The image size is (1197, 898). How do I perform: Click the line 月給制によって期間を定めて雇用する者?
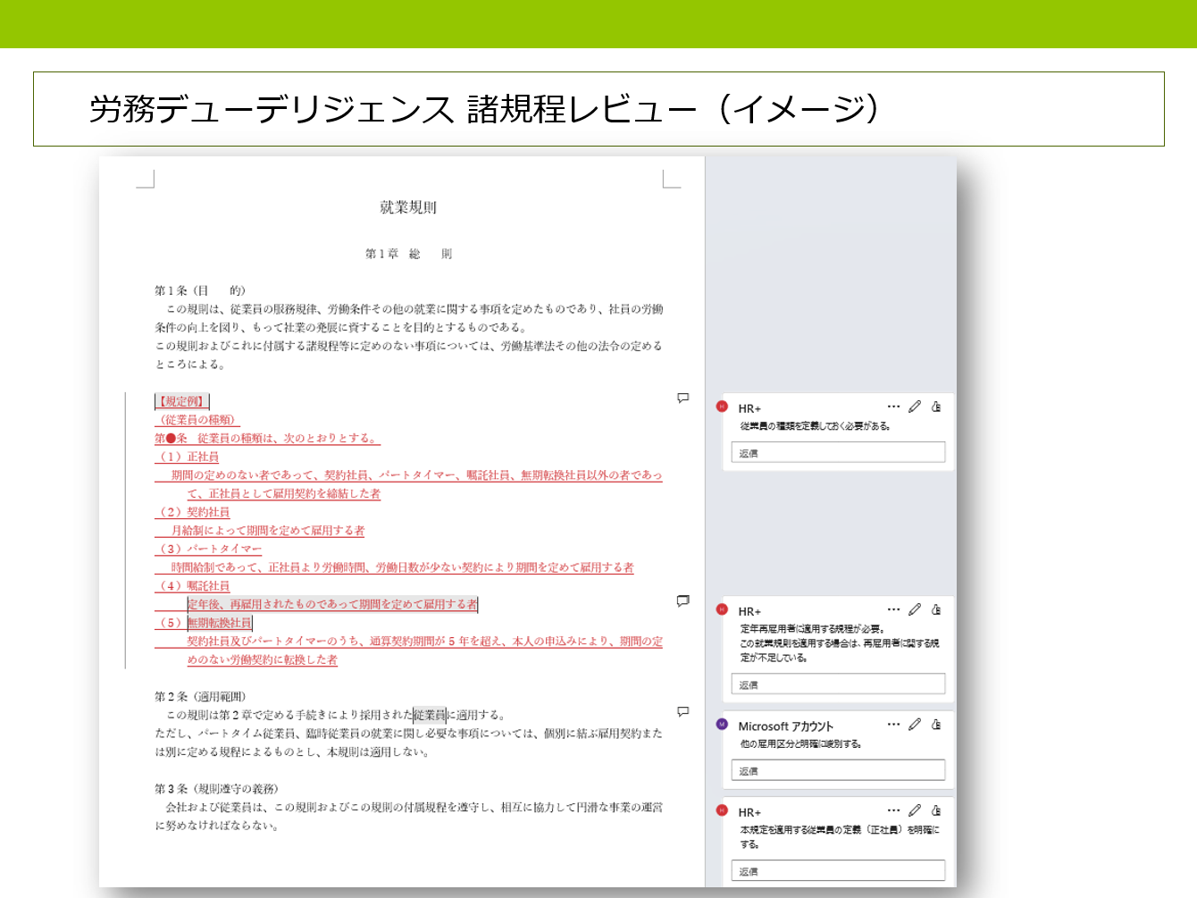coord(268,531)
